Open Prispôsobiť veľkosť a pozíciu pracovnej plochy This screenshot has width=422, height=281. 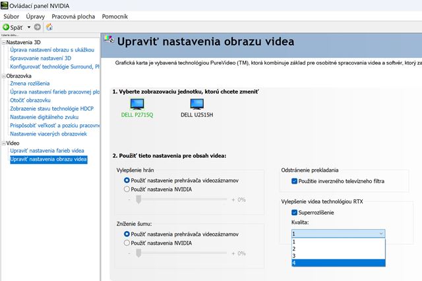(x=55, y=126)
